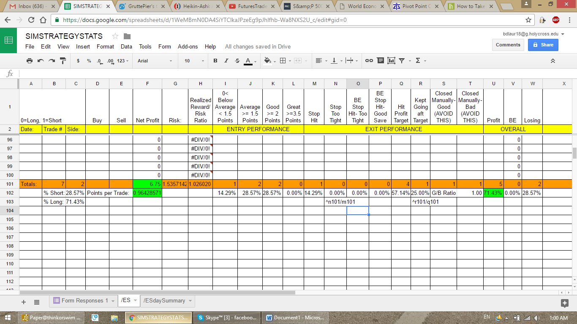The width and height of the screenshot is (577, 324).
Task: Redo the last undone action
Action: (52, 61)
